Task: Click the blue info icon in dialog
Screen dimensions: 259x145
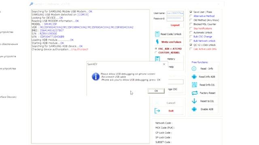Action: (96, 77)
